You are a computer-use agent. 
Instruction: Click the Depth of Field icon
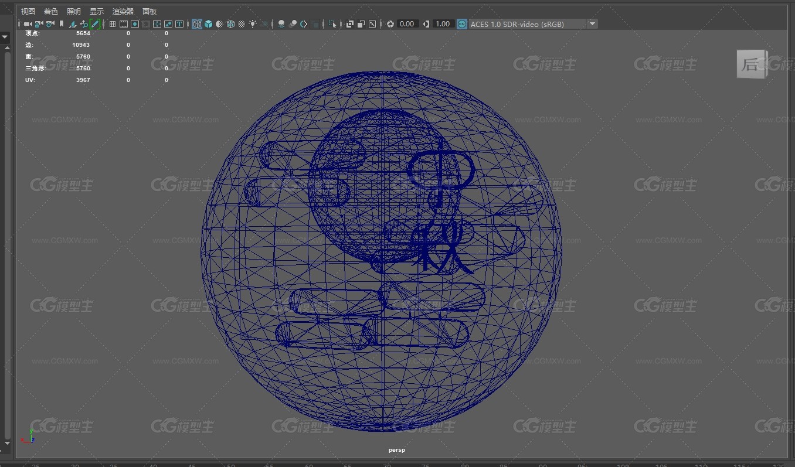(x=315, y=24)
